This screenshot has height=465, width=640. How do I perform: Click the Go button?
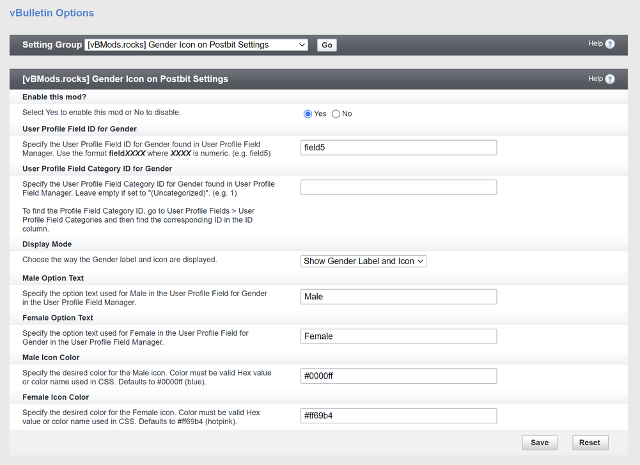pos(327,45)
